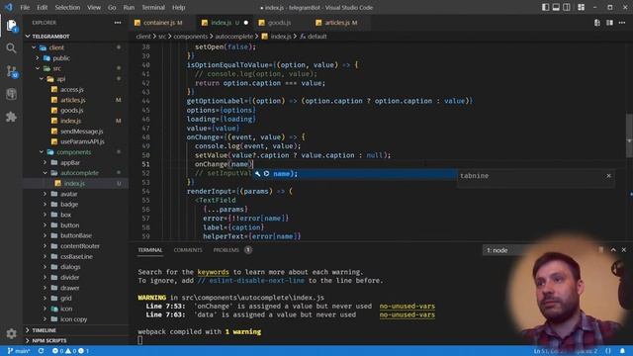
Task: Follow no-unused-vars link for data warning
Action: click(x=407, y=314)
